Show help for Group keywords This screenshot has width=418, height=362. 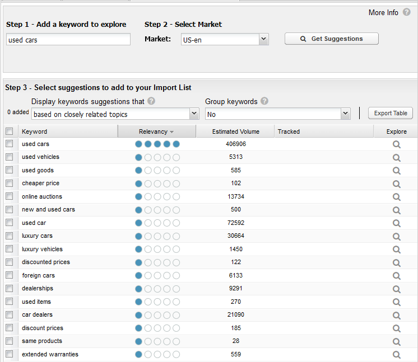264,101
